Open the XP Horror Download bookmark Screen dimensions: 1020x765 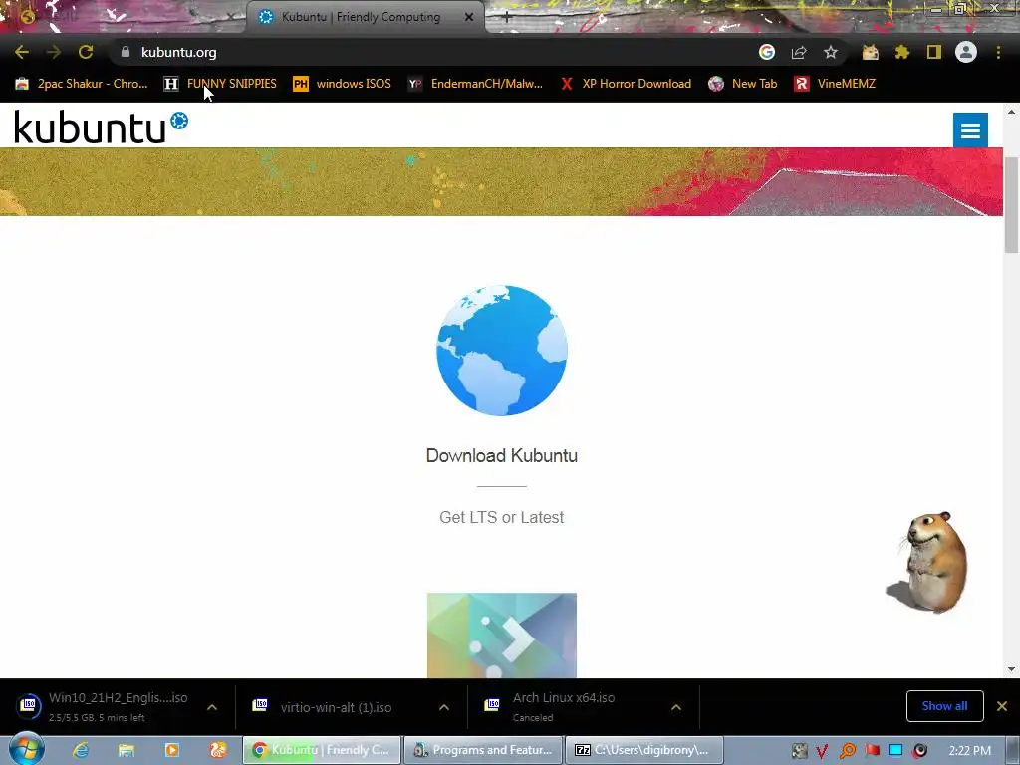pyautogui.click(x=627, y=84)
